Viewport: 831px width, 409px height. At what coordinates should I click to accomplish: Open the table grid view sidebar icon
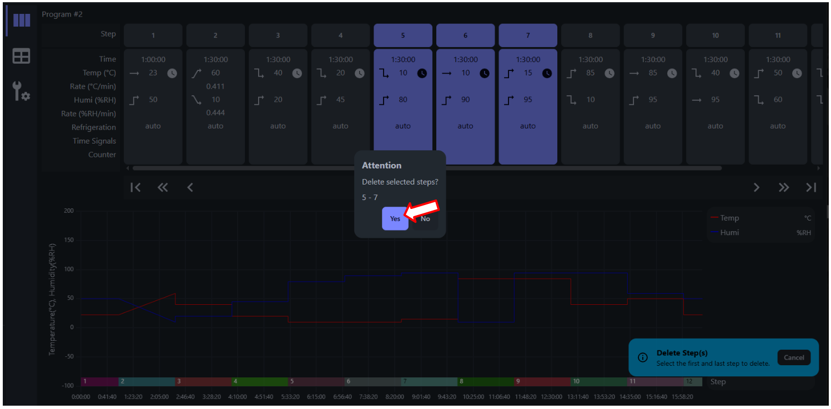point(22,56)
